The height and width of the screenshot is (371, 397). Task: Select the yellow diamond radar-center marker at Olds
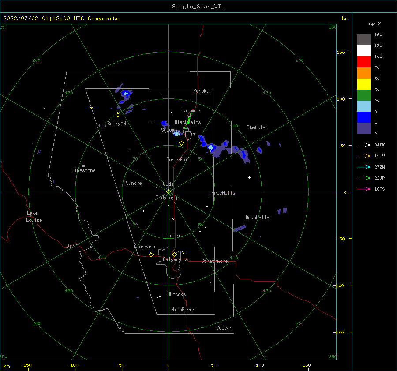(169, 192)
